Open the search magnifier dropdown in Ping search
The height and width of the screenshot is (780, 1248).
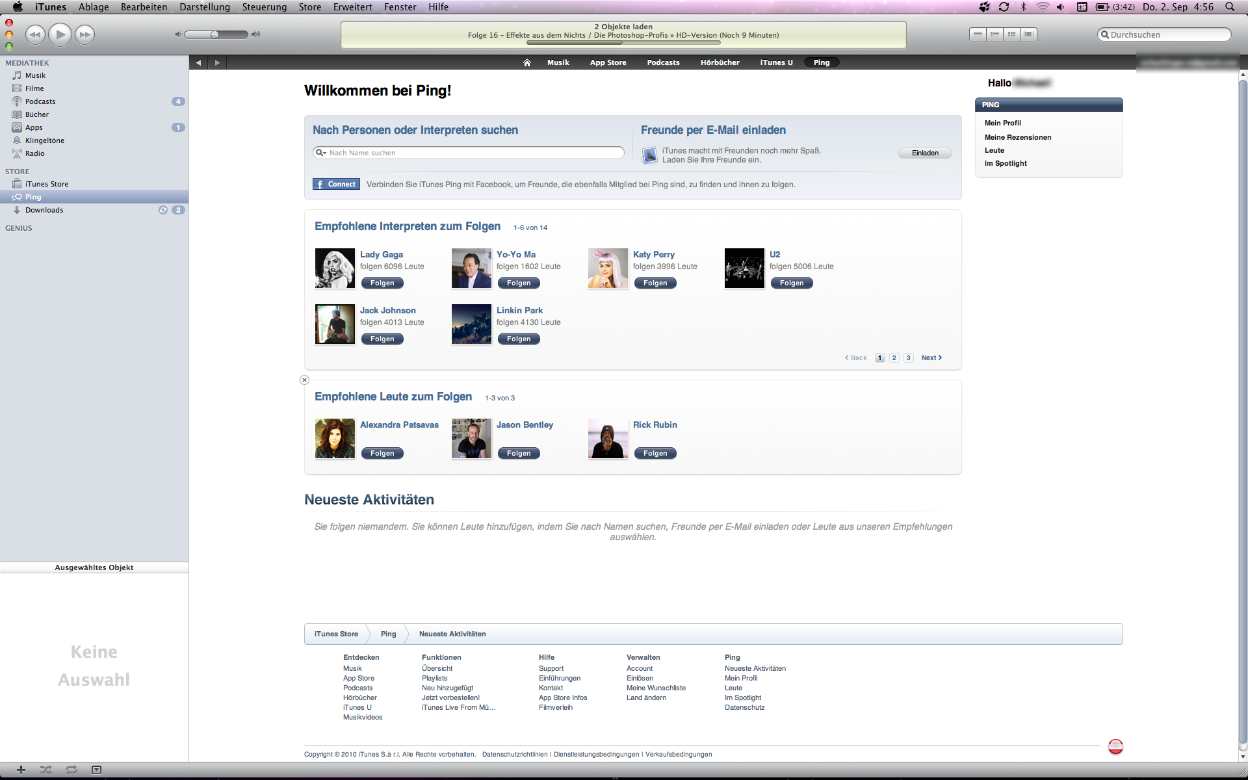point(321,153)
